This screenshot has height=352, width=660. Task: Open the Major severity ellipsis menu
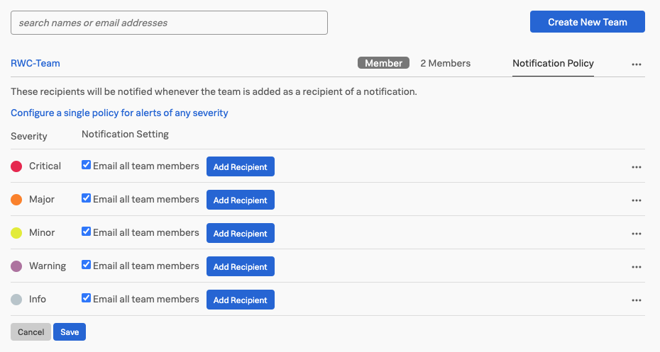pyautogui.click(x=636, y=200)
